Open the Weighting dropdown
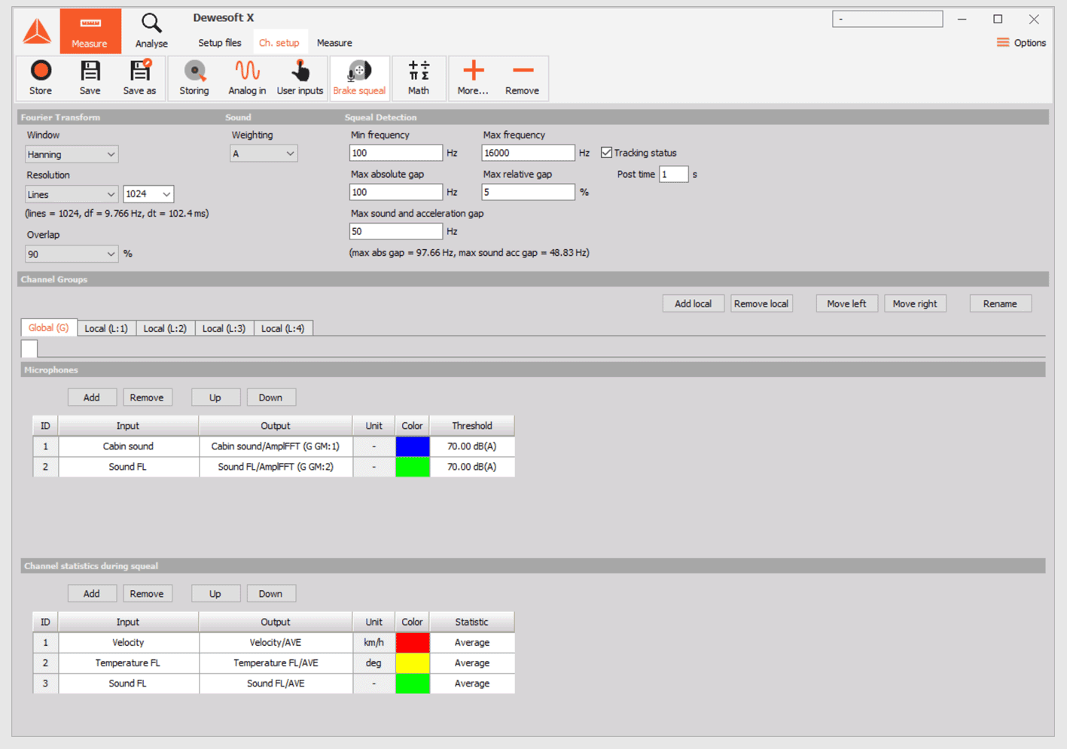Viewport: 1067px width, 749px height. coord(264,153)
